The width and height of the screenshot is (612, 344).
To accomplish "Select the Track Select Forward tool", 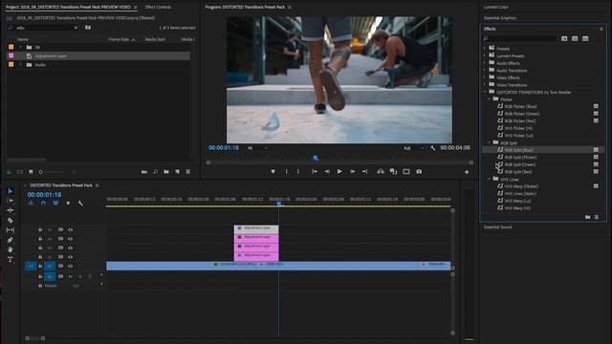I will click(11, 201).
